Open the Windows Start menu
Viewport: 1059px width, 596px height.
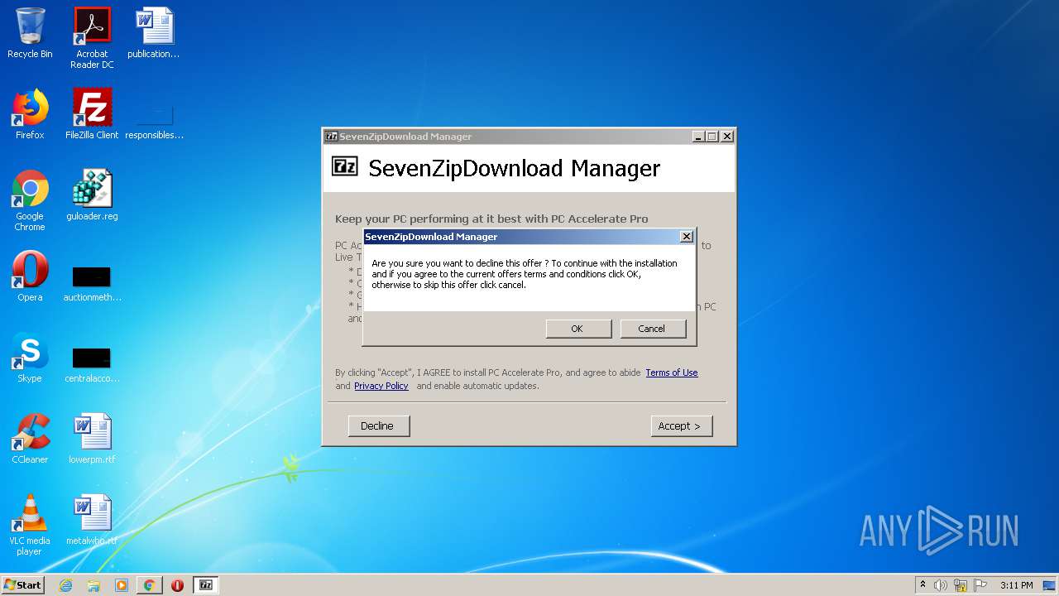click(x=23, y=585)
